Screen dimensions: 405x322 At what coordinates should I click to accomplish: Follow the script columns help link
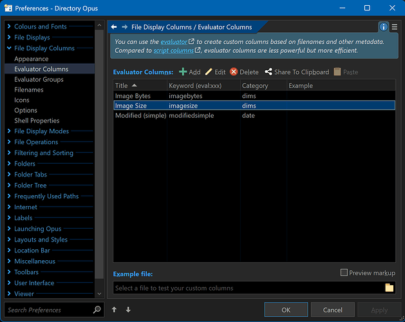pyautogui.click(x=174, y=50)
